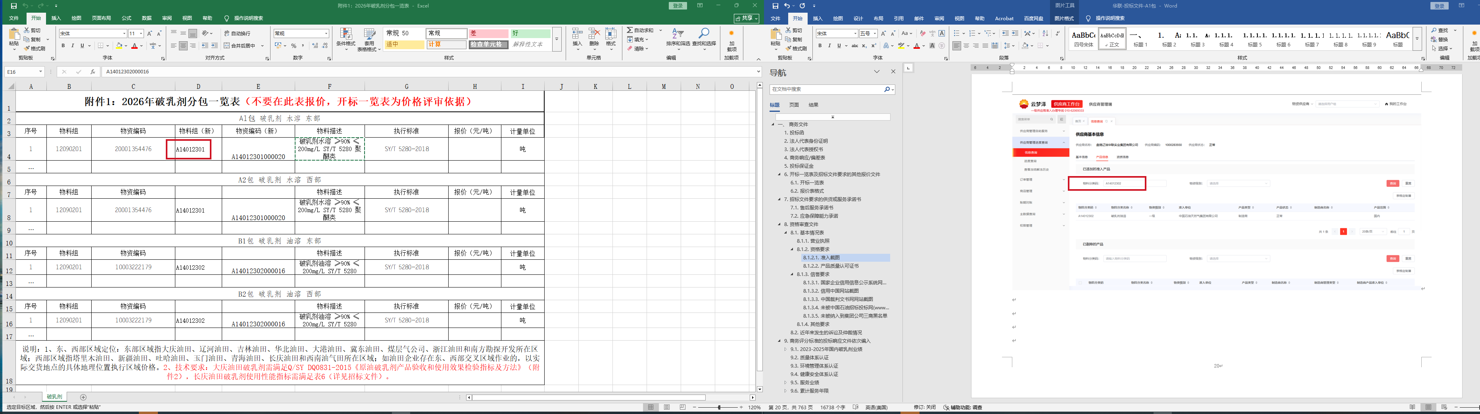Image resolution: width=1480 pixels, height=414 pixels.
Task: Delete cells using Excel Delete icon
Action: (594, 38)
